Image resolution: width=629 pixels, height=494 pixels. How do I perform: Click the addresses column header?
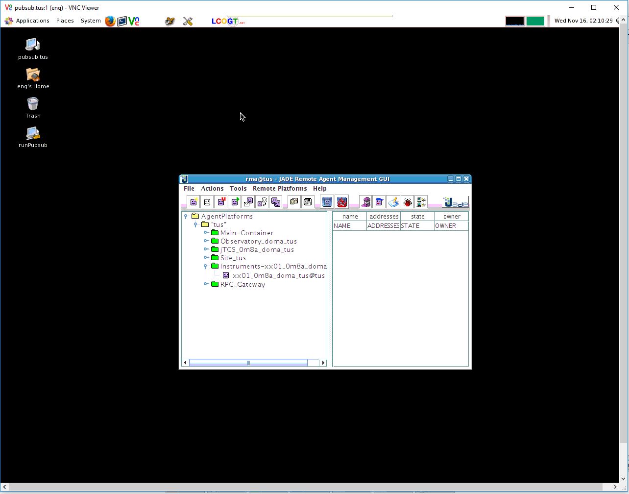coord(384,217)
